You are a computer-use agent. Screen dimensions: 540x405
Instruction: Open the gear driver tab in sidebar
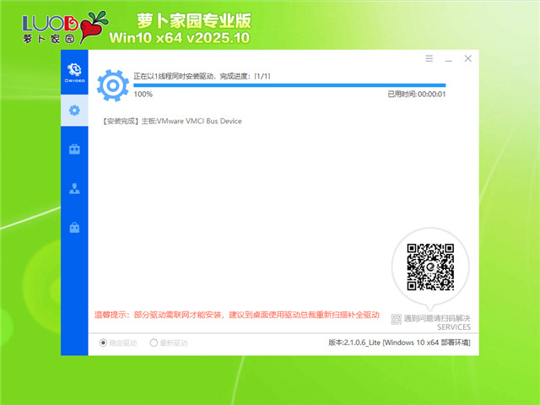pos(74,110)
